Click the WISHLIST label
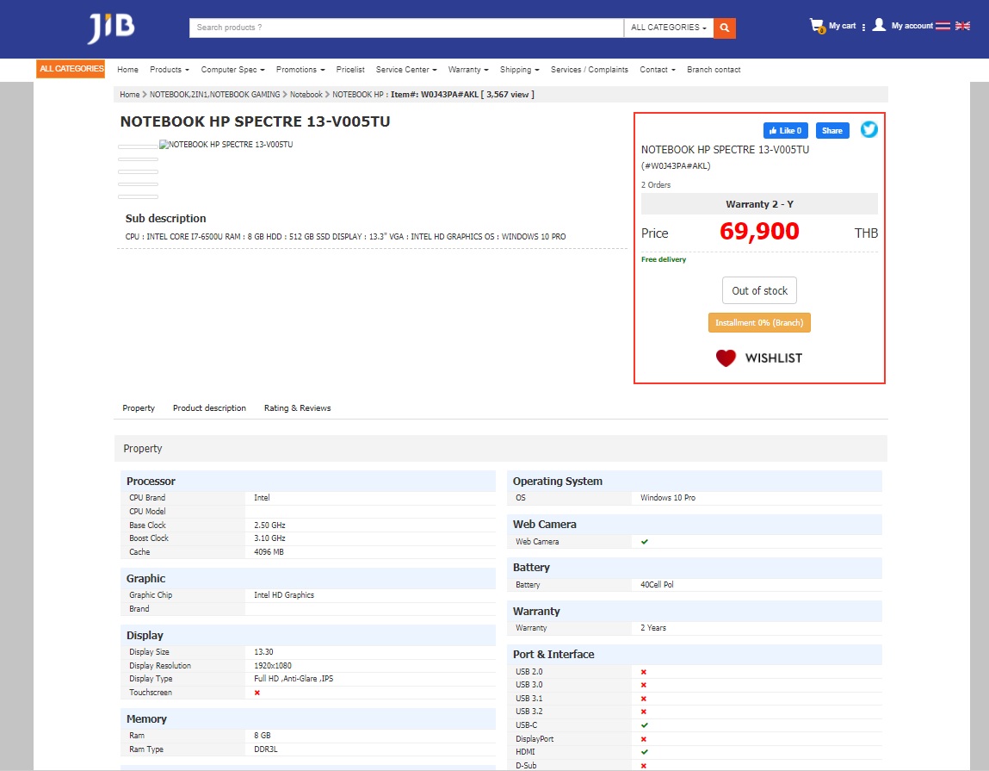The height and width of the screenshot is (771, 989). (x=773, y=358)
